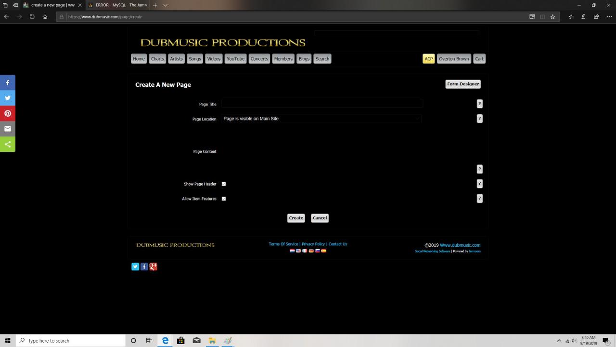Refresh the page in the browser
The width and height of the screenshot is (616, 347).
pyautogui.click(x=32, y=17)
